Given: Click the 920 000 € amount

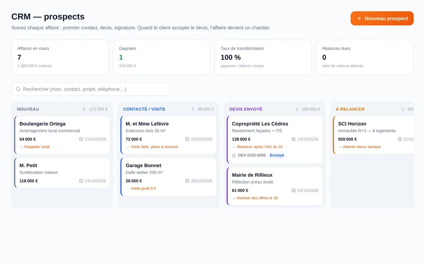Looking at the screenshot, I should (348, 139).
